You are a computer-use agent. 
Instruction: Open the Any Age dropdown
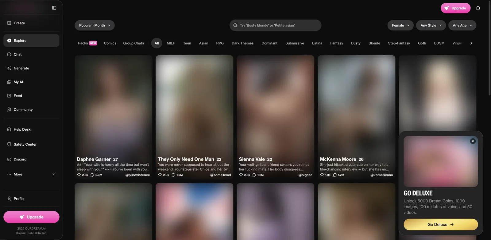point(462,26)
